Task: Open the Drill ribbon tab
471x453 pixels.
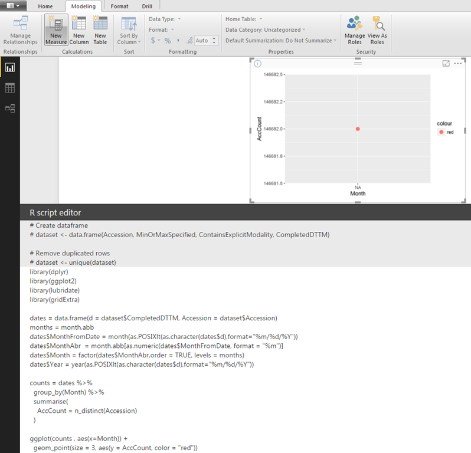Action: pos(147,6)
